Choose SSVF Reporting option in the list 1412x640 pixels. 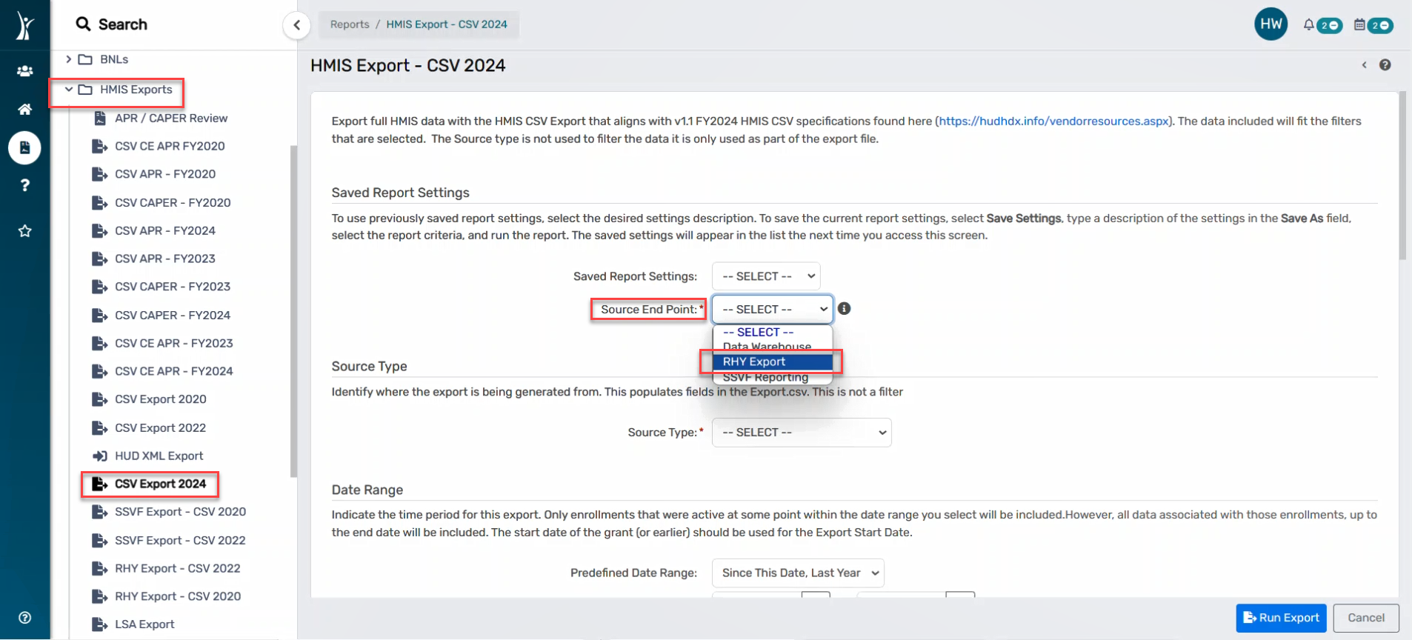click(765, 378)
